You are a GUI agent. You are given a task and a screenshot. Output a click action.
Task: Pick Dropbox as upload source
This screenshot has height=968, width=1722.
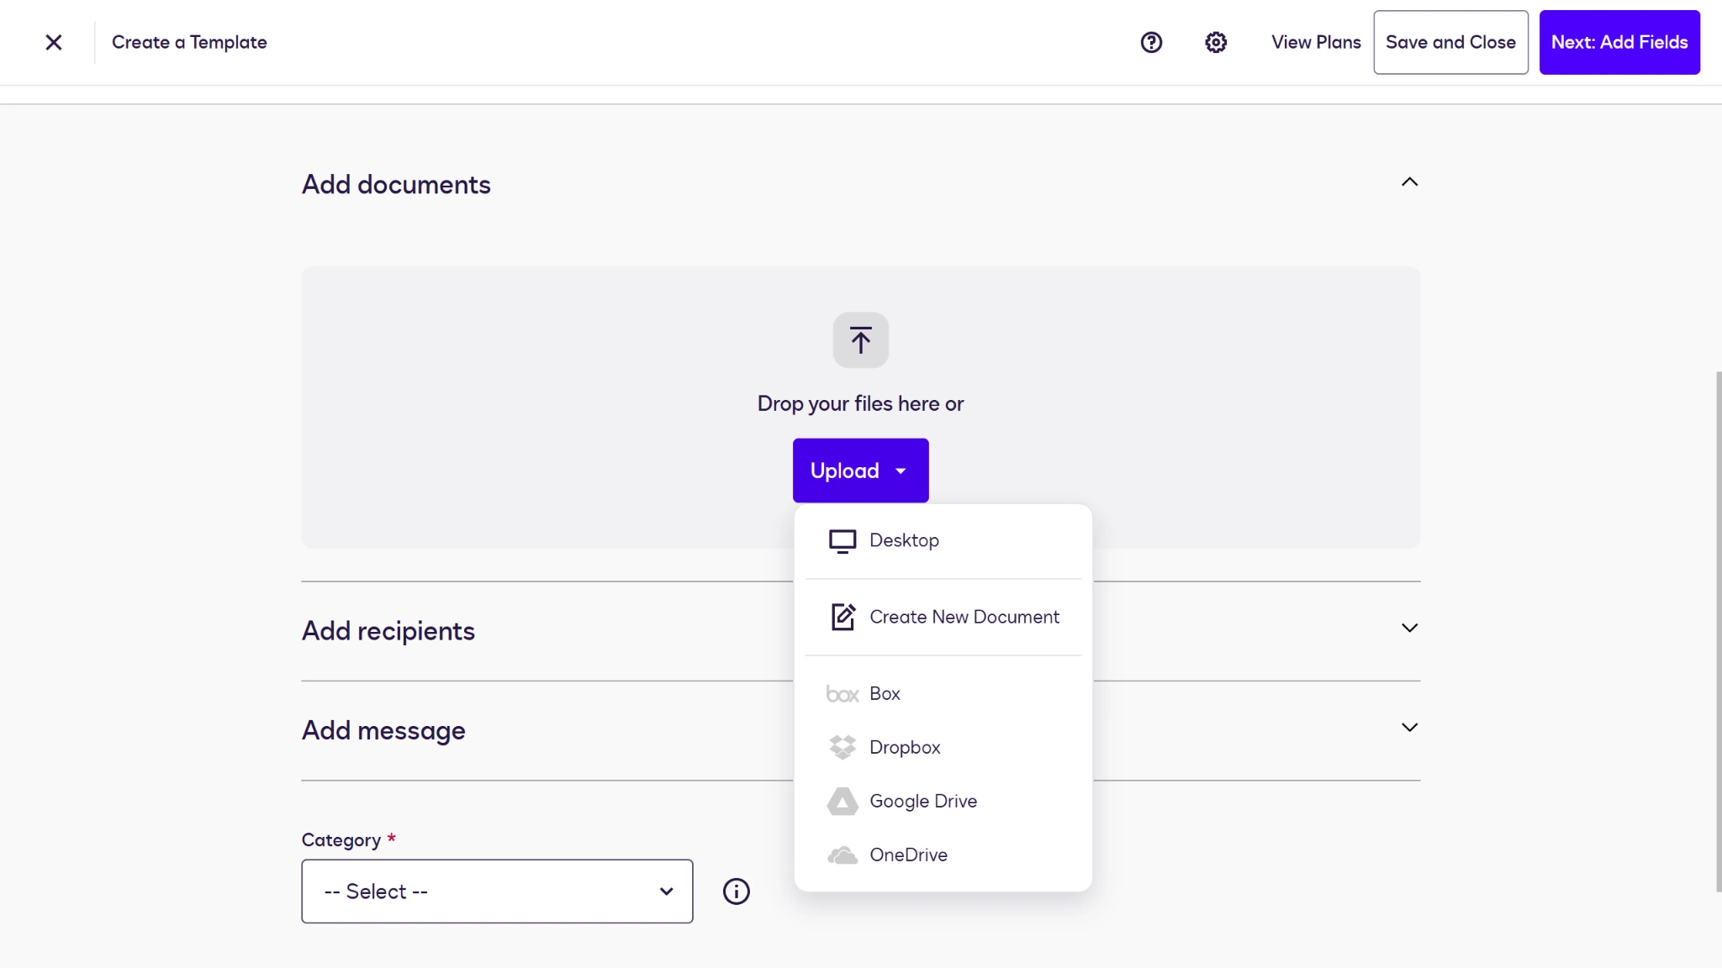pyautogui.click(x=943, y=747)
